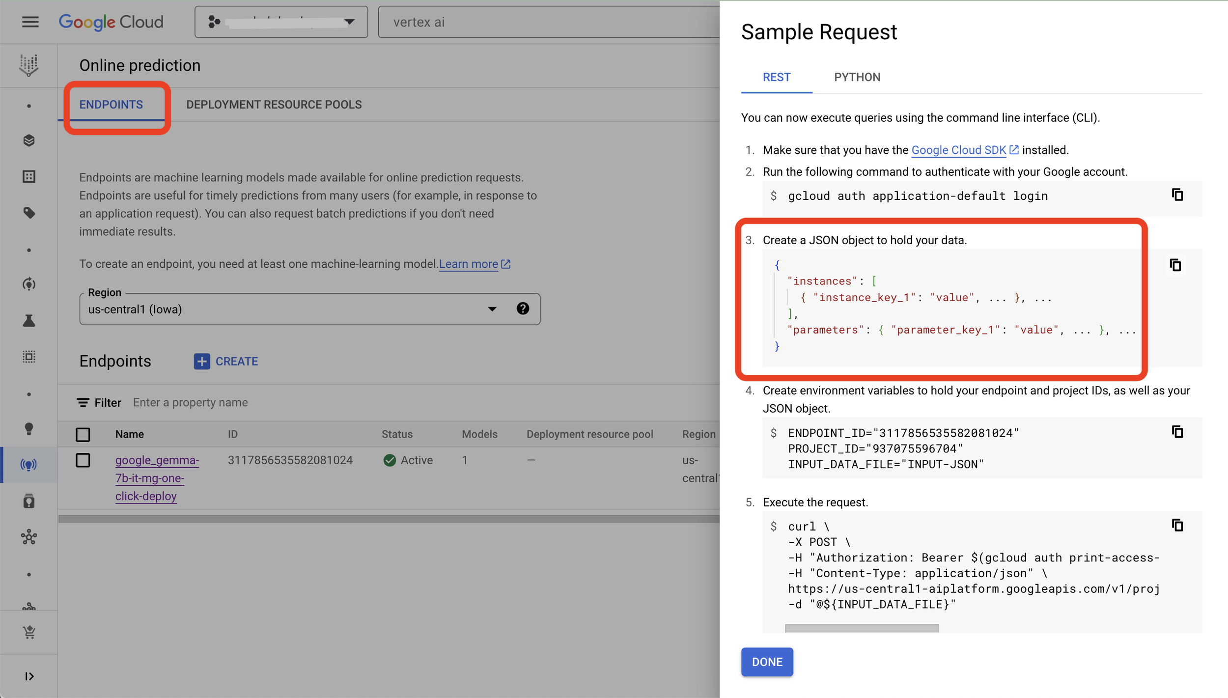Select all endpoints header checkbox
This screenshot has width=1228, height=698.
[x=83, y=435]
